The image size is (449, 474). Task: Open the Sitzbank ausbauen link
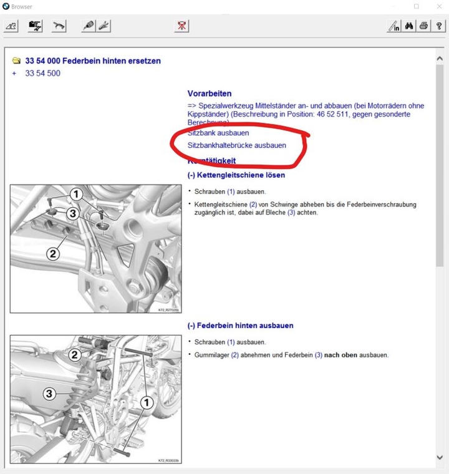[218, 133]
